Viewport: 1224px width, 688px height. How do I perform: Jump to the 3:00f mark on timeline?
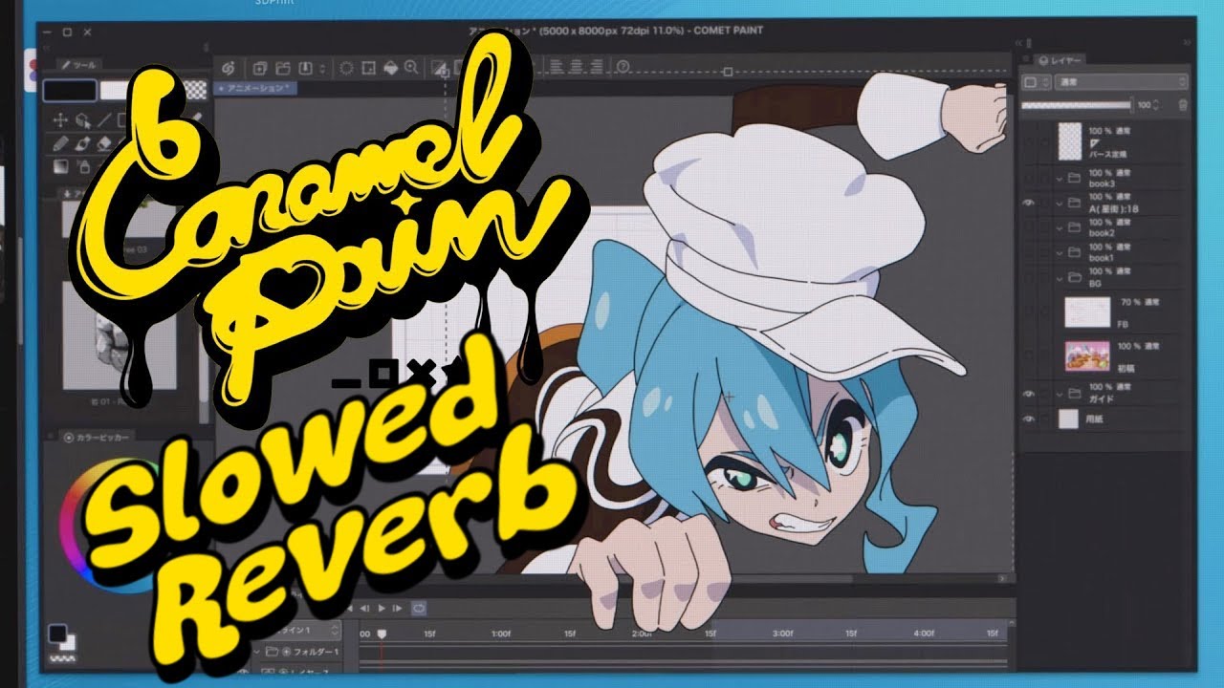[783, 633]
